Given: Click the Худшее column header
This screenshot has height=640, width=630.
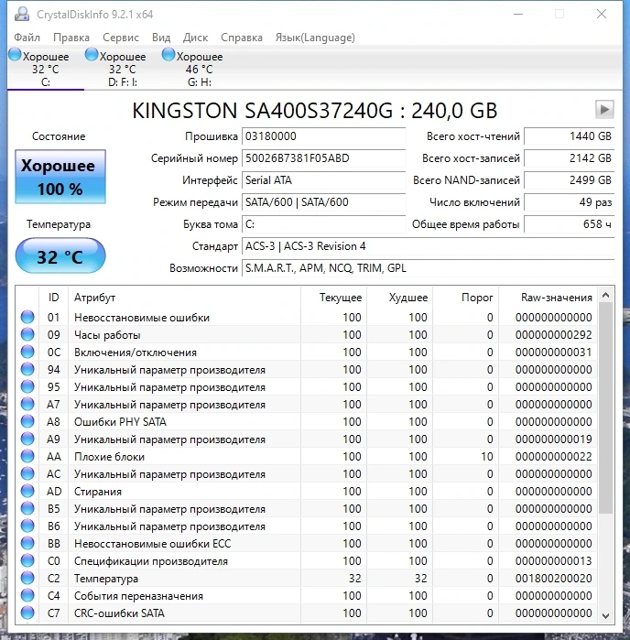Looking at the screenshot, I should (400, 298).
